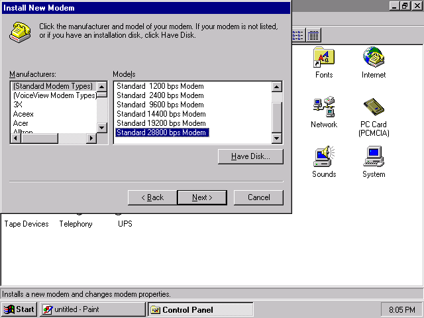
Task: Minimize the Control Panel window
Action: (x=395, y=6)
